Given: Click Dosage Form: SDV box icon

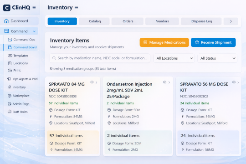Looking at the screenshot, I should (109, 110).
